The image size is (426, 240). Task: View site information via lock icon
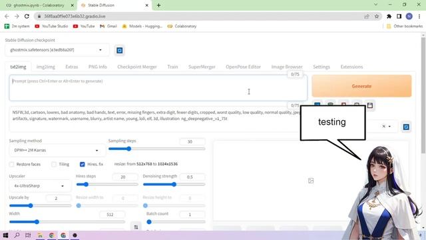(39, 16)
